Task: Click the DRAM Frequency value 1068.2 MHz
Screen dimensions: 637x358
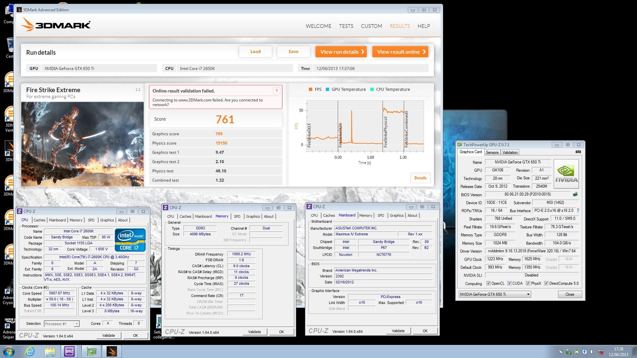Action: [x=241, y=254]
